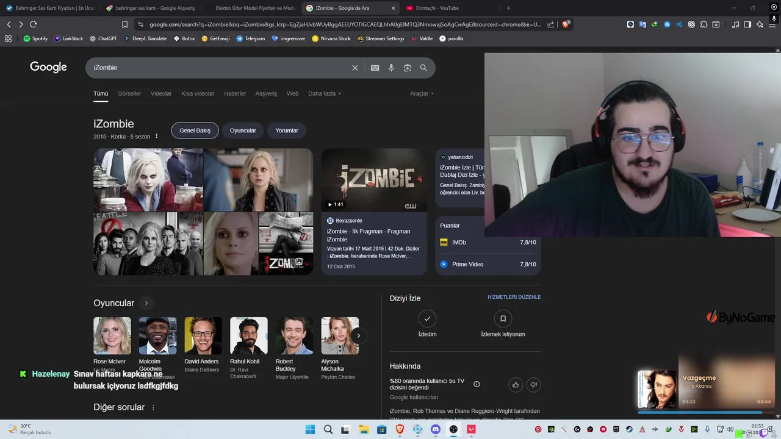Open the Prime Video rating link
Screen dimensions: 781x439
tap(488, 264)
